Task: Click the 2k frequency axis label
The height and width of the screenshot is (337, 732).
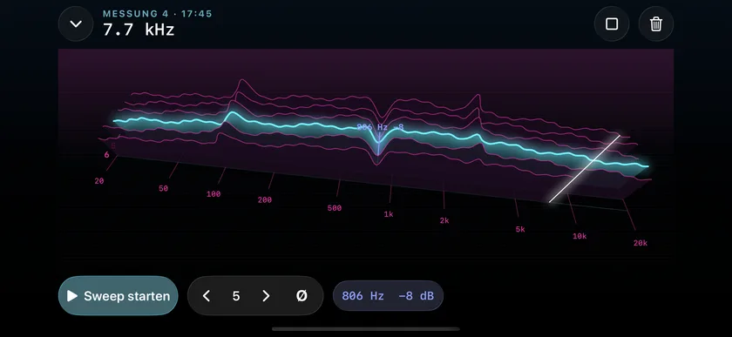Action: 444,221
